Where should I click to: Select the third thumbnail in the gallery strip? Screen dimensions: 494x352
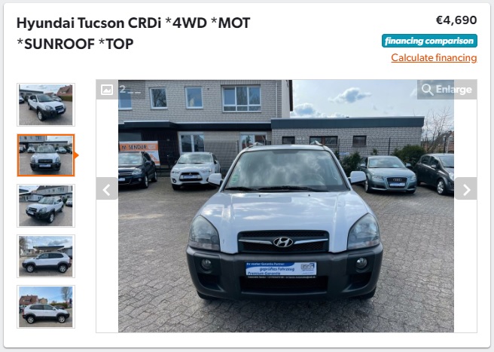[46, 206]
